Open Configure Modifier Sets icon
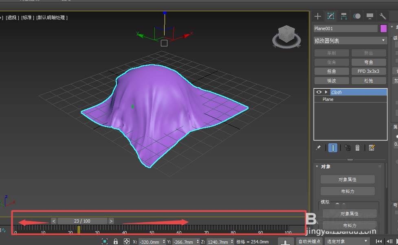398x245 pixels. click(372, 148)
